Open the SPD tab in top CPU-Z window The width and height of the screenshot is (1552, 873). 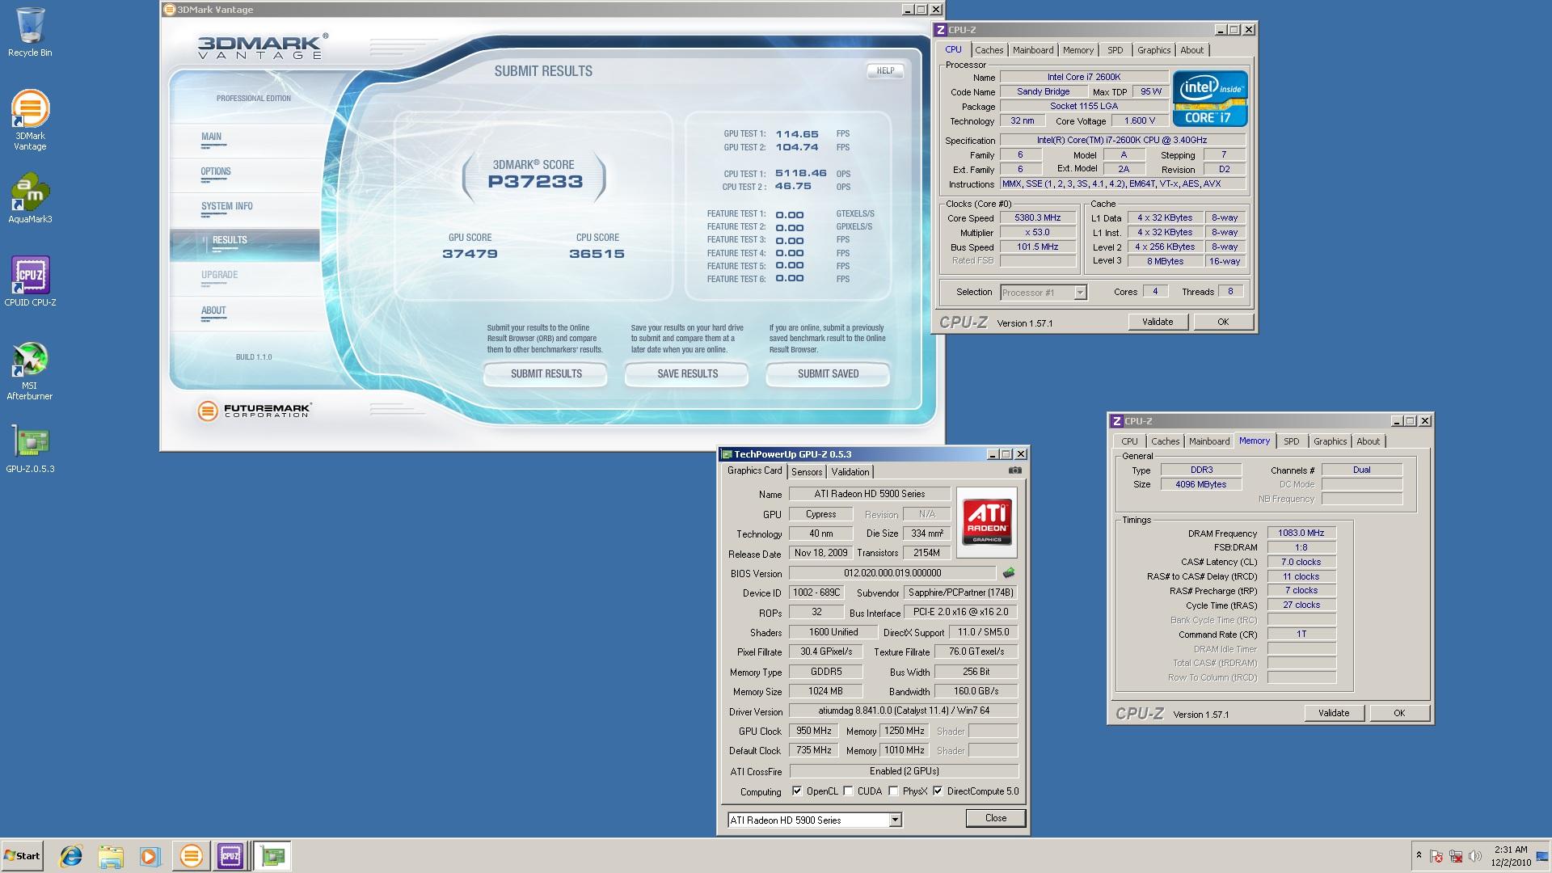point(1115,50)
